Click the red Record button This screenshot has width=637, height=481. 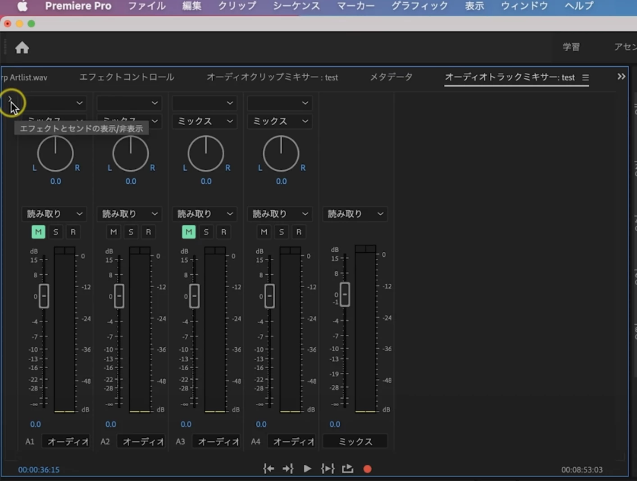point(367,469)
